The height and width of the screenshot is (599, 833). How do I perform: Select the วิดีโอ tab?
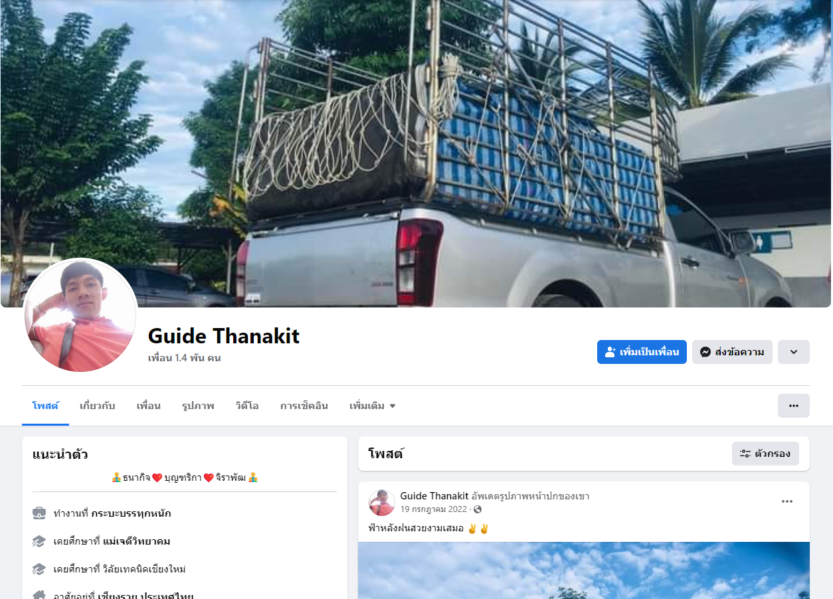click(246, 406)
